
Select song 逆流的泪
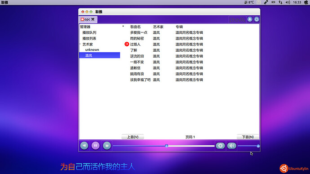click(x=137, y=56)
